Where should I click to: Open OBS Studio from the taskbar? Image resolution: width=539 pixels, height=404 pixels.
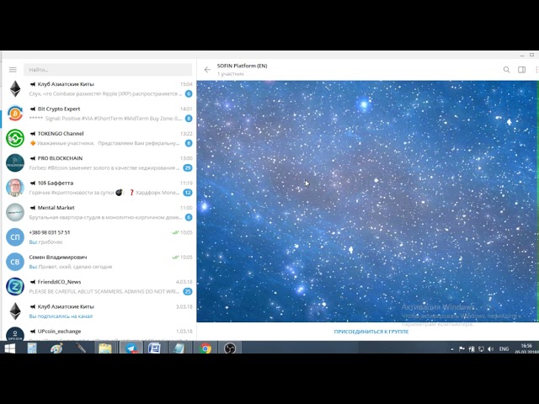[x=230, y=348]
